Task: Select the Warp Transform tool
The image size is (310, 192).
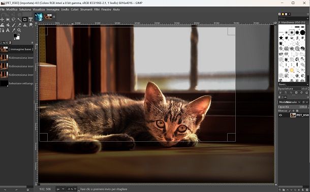Action: tap(2, 25)
